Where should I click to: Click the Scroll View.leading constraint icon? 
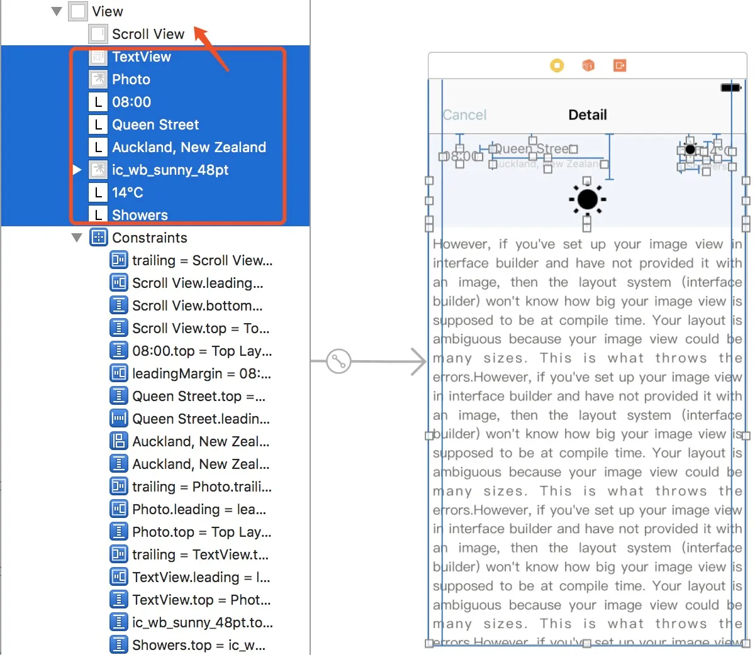click(x=119, y=283)
